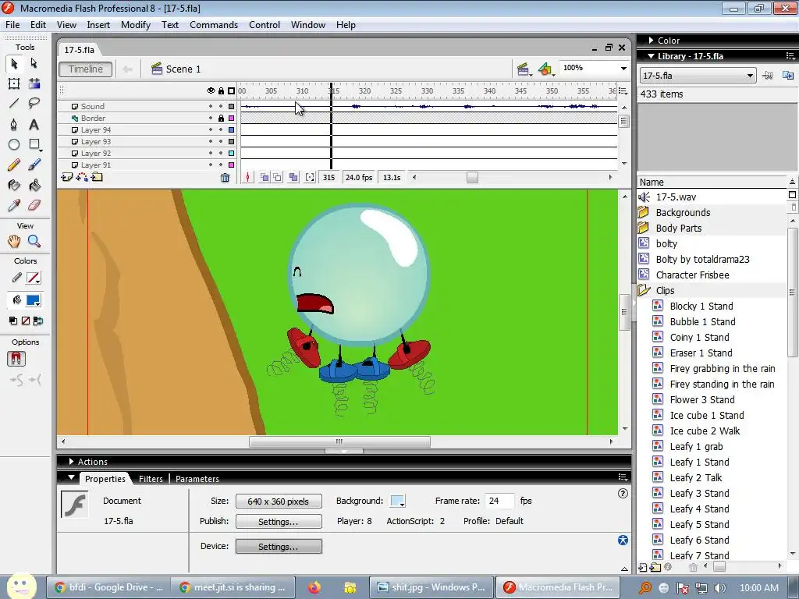Select the Pencil tool
The height and width of the screenshot is (599, 799).
(14, 165)
